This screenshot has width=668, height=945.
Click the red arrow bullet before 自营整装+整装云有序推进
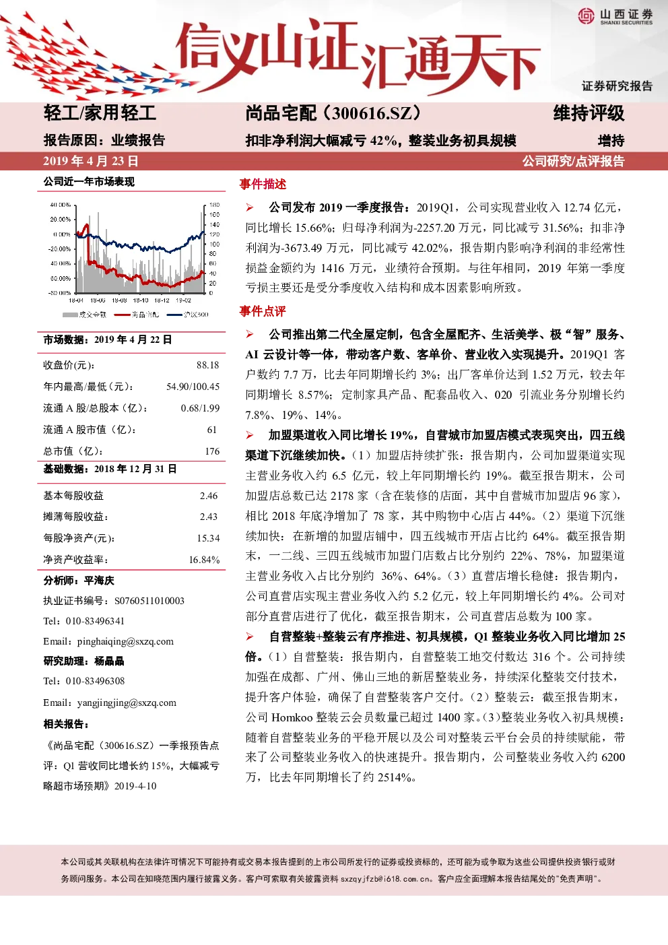(250, 637)
